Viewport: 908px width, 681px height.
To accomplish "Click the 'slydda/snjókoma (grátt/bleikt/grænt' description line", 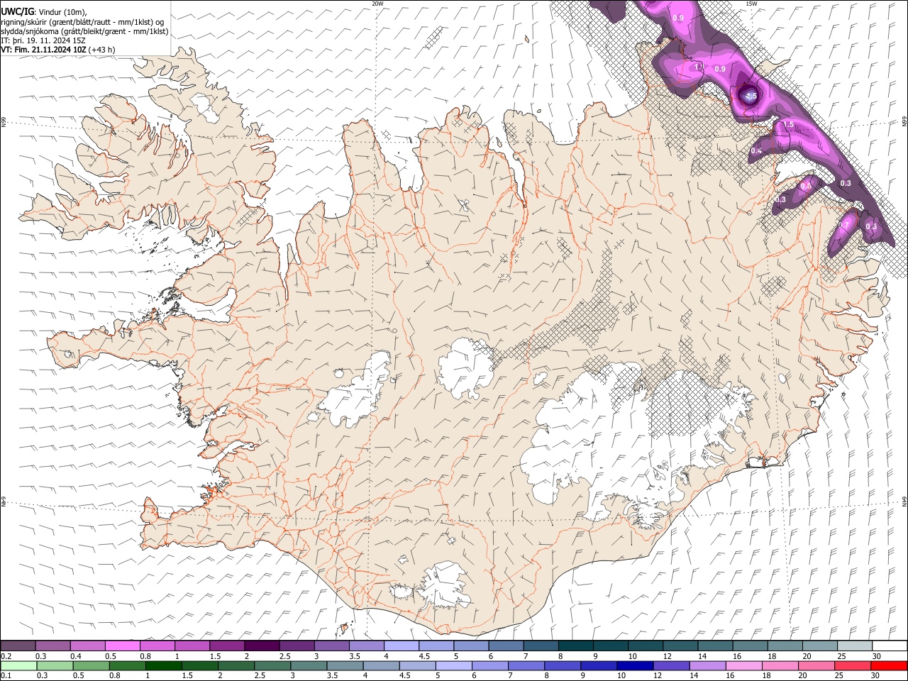I will click(x=84, y=31).
